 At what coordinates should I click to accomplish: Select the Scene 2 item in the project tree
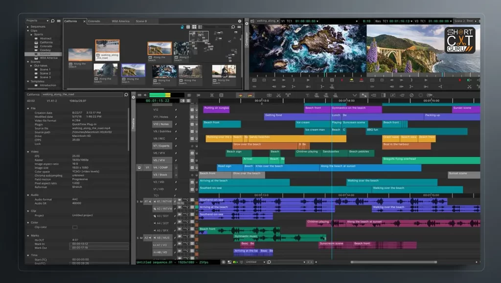(45, 73)
